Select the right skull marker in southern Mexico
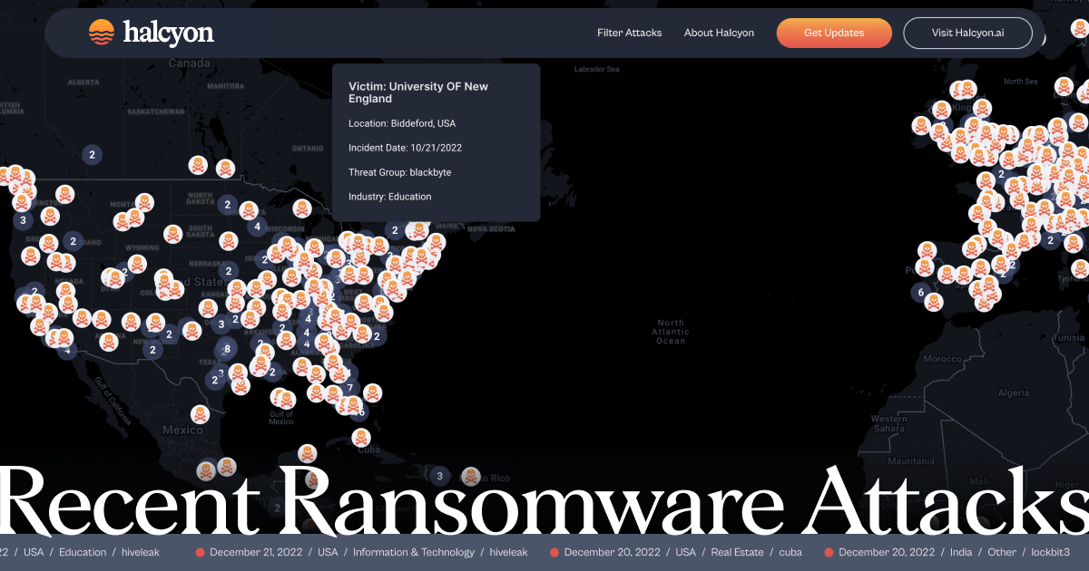 226,466
